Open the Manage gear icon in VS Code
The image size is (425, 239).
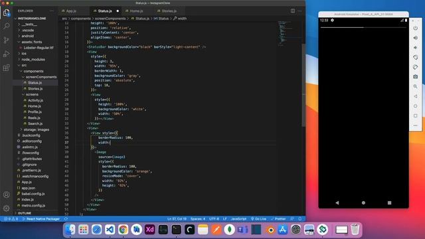(6, 208)
